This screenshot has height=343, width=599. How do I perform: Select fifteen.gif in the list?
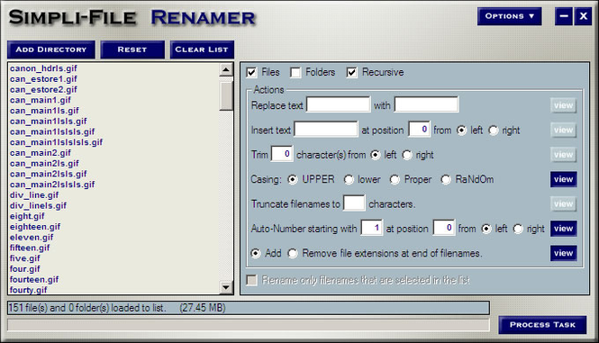(30, 248)
